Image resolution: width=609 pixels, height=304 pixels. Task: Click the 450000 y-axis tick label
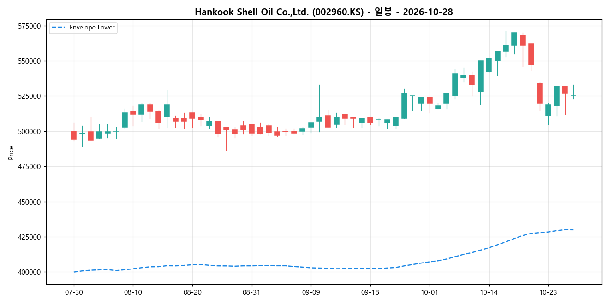point(30,202)
